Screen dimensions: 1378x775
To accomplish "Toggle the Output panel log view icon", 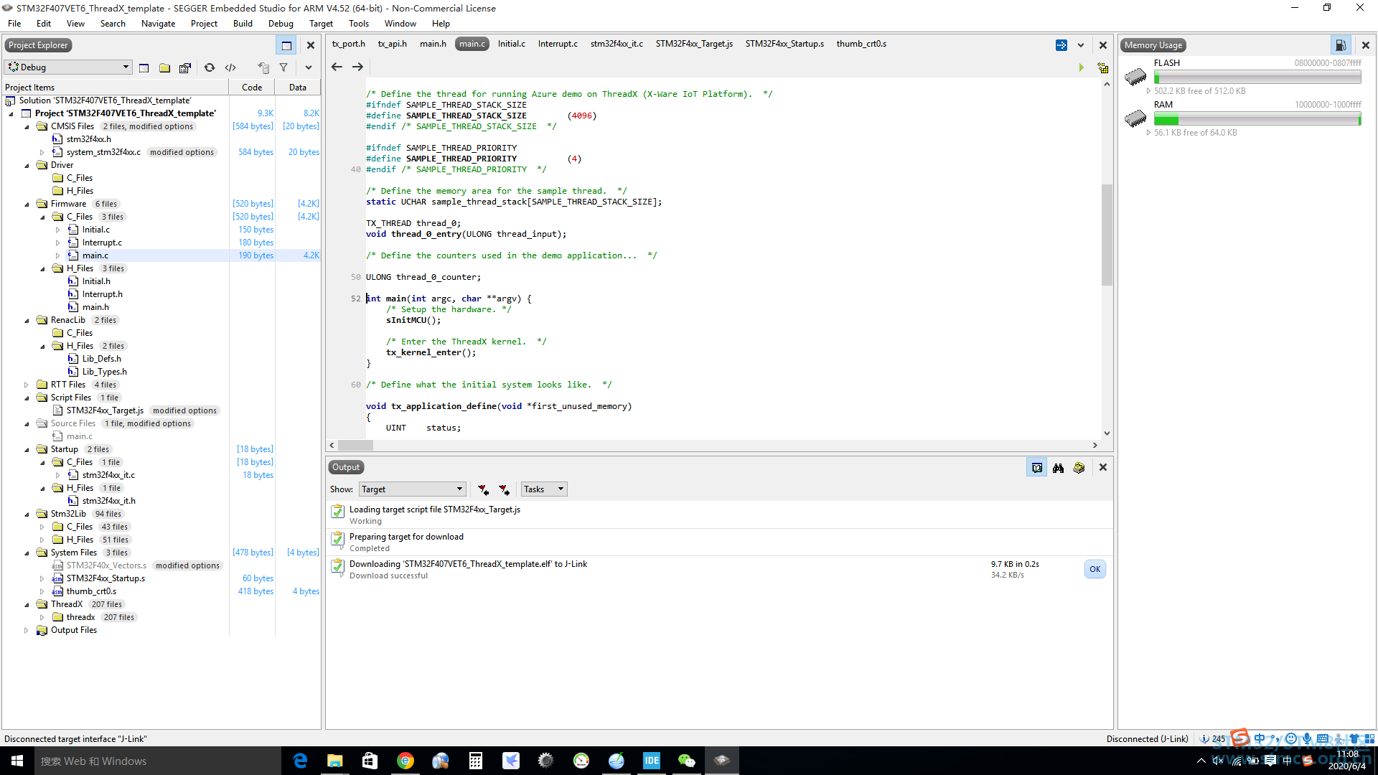I will pyautogui.click(x=1037, y=468).
